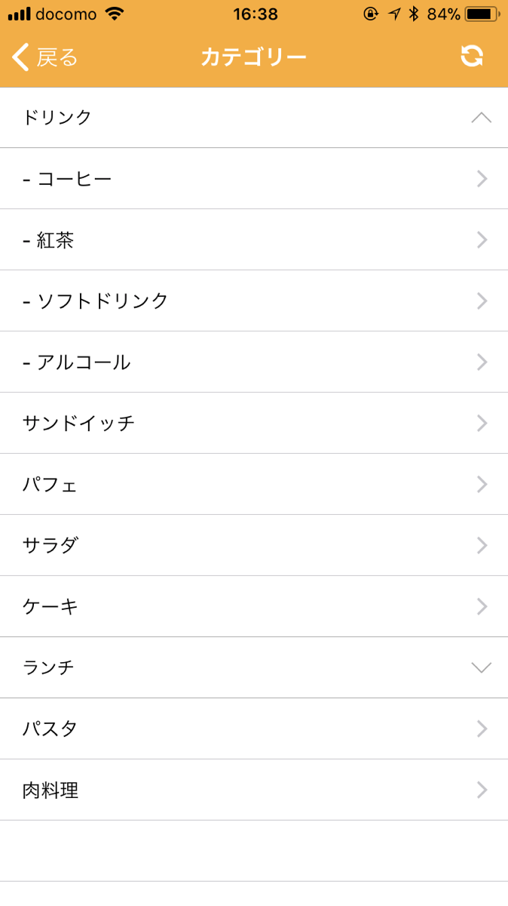This screenshot has width=508, height=906.
Task: Expand the ランチ category
Action: pos(480,667)
